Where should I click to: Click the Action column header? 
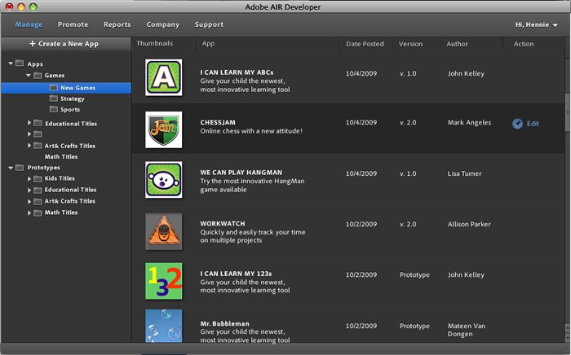pyautogui.click(x=524, y=44)
